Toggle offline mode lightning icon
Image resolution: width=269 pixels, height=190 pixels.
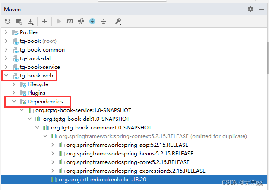(x=92, y=21)
